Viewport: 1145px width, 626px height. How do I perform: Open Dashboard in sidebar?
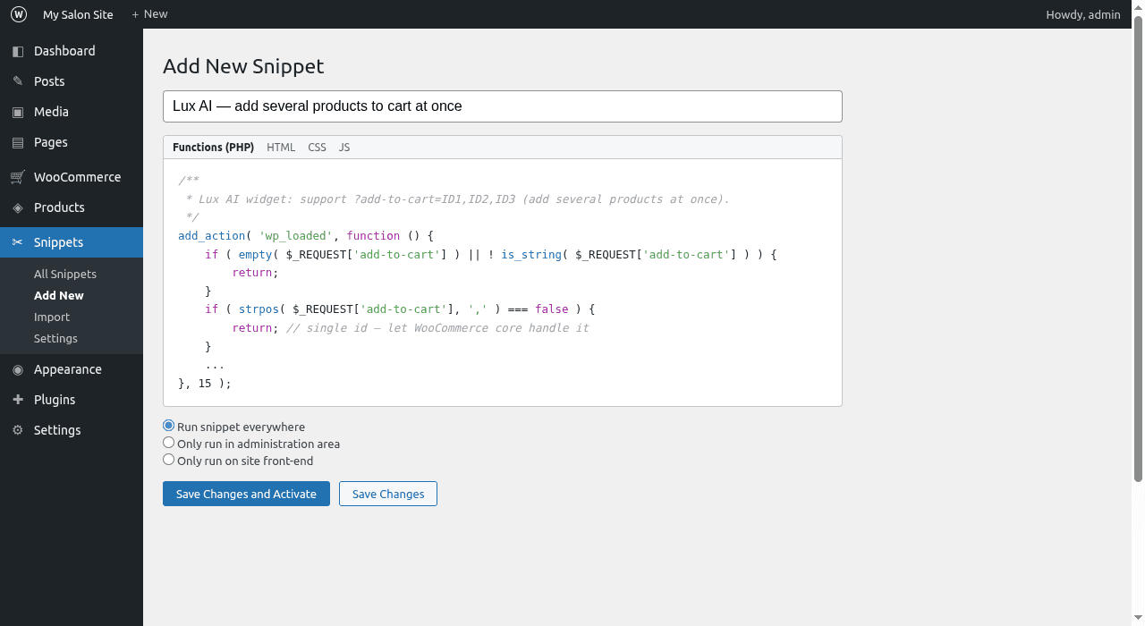[x=72, y=51]
